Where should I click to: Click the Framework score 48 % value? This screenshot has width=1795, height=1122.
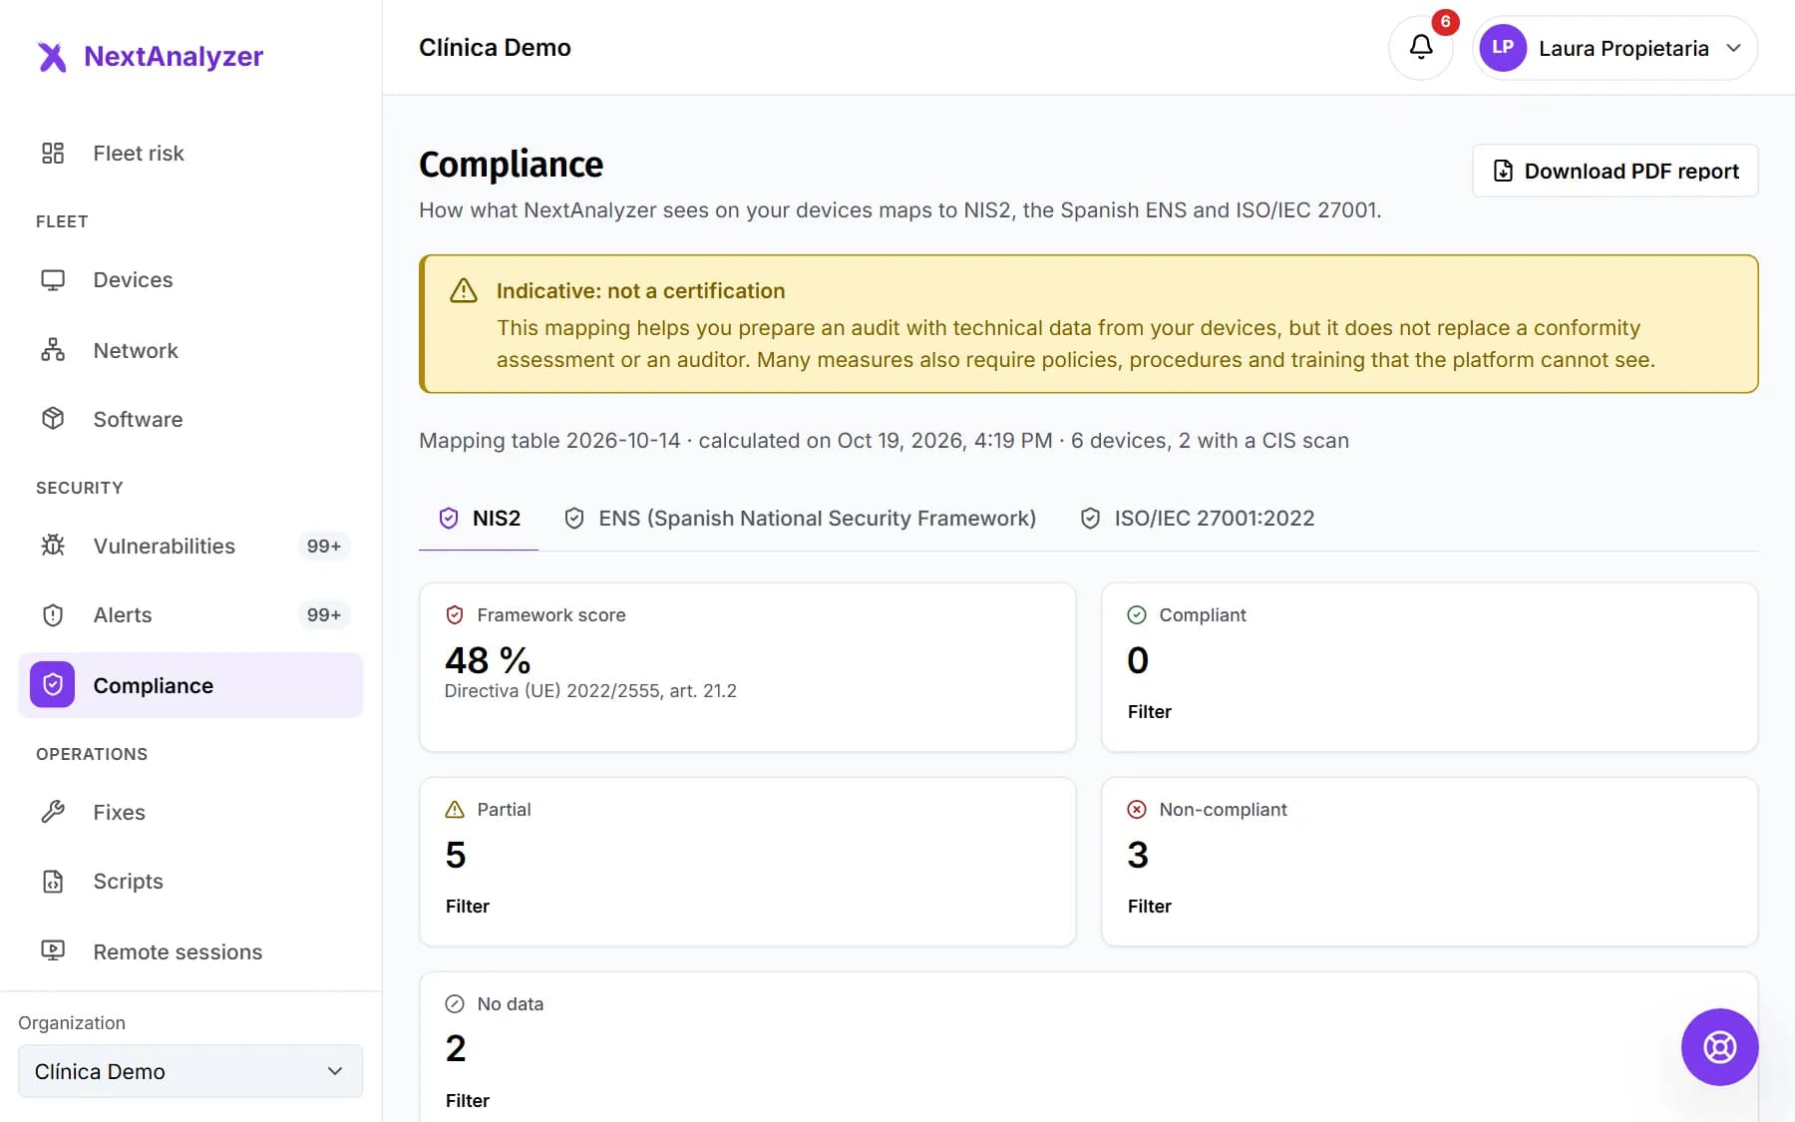tap(488, 660)
